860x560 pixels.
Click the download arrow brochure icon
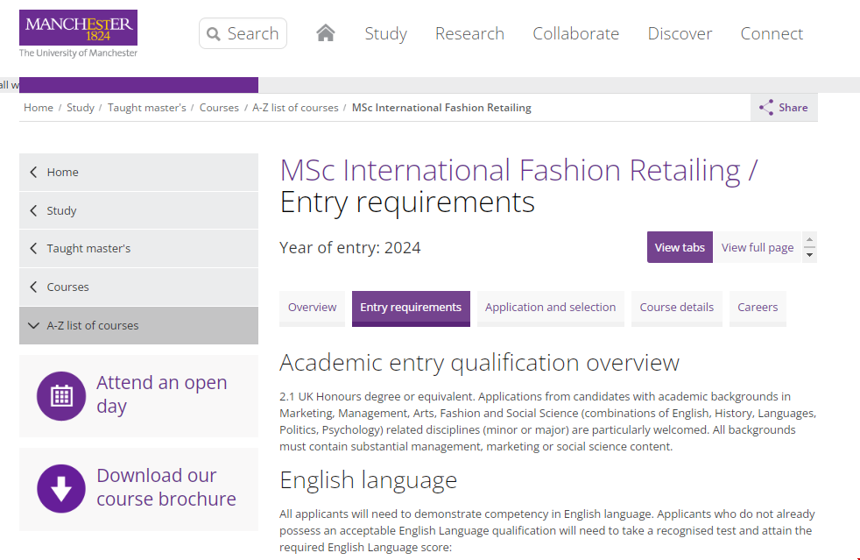[x=61, y=488]
